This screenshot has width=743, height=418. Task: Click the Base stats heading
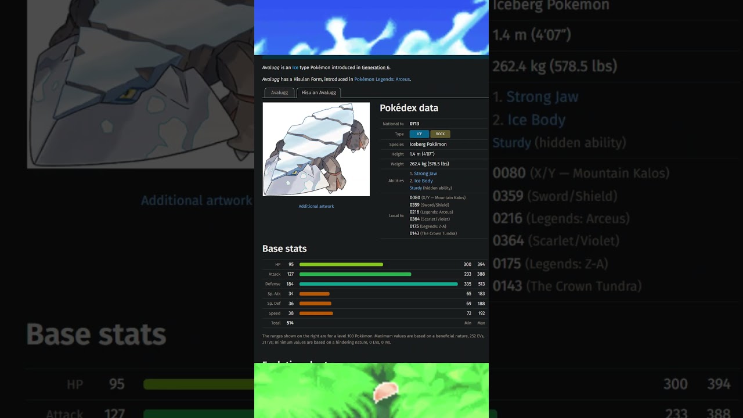click(284, 248)
